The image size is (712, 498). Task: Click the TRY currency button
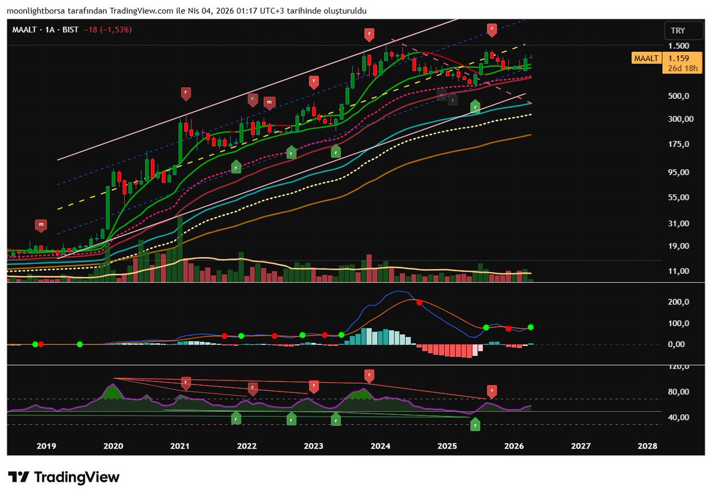tap(683, 30)
